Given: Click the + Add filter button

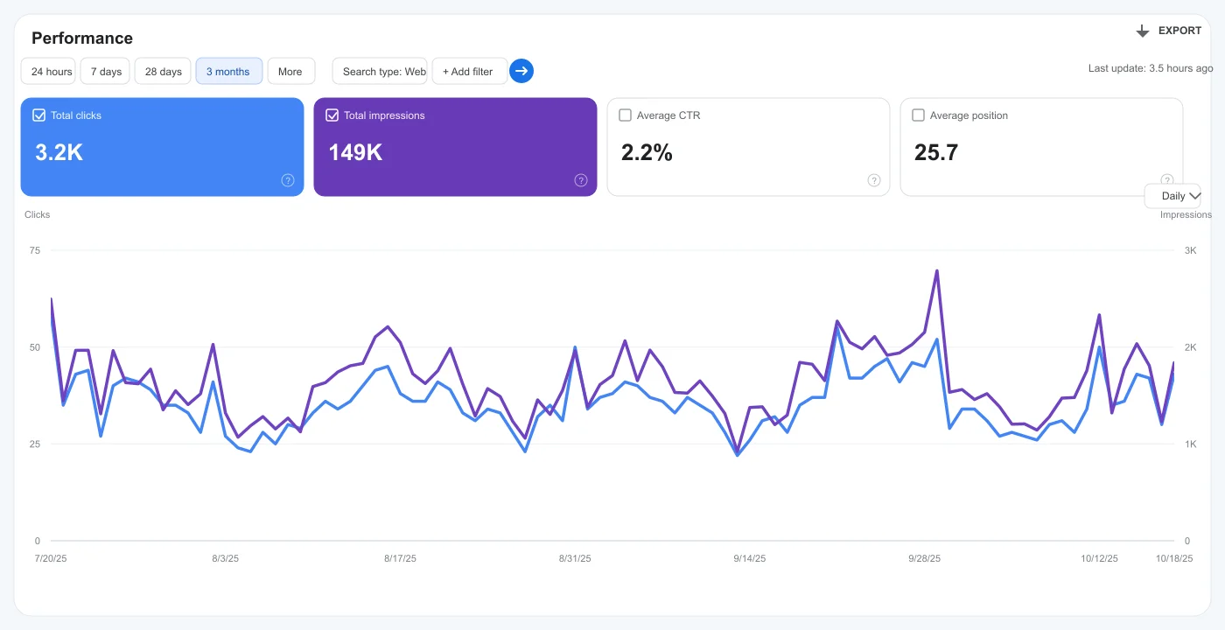Looking at the screenshot, I should point(469,71).
